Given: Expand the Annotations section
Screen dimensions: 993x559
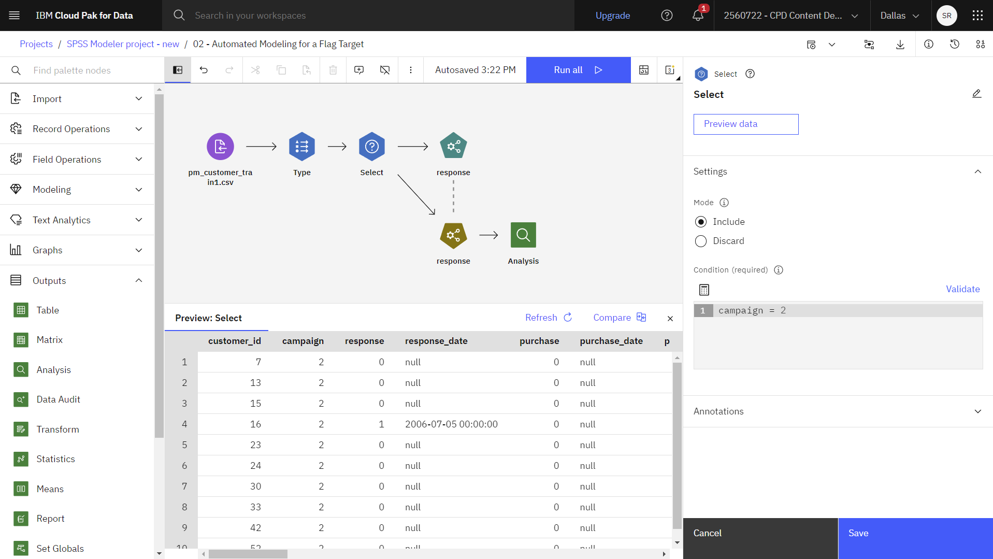Looking at the screenshot, I should tap(838, 411).
